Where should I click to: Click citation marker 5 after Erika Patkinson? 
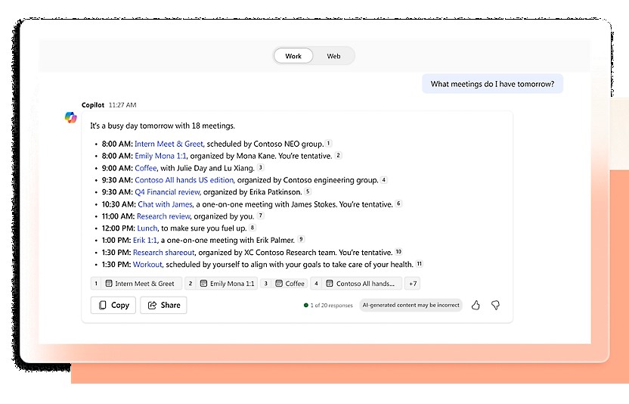pyautogui.click(x=308, y=191)
